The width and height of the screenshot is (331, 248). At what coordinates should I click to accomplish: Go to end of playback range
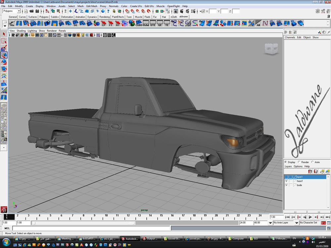point(328,217)
